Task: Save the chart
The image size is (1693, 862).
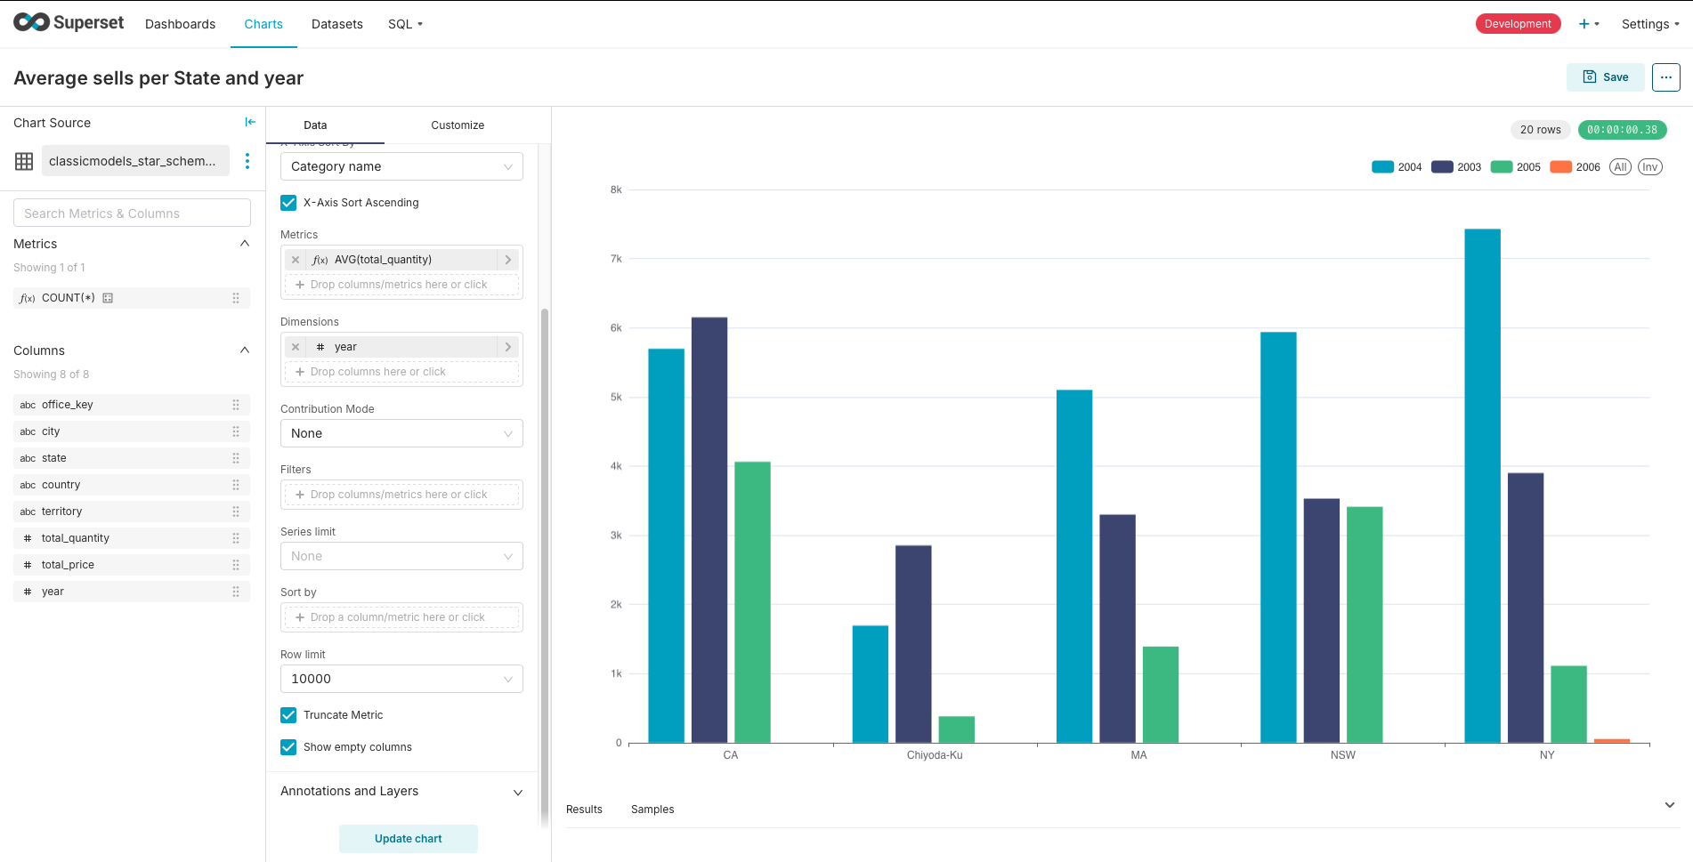Action: coord(1605,77)
